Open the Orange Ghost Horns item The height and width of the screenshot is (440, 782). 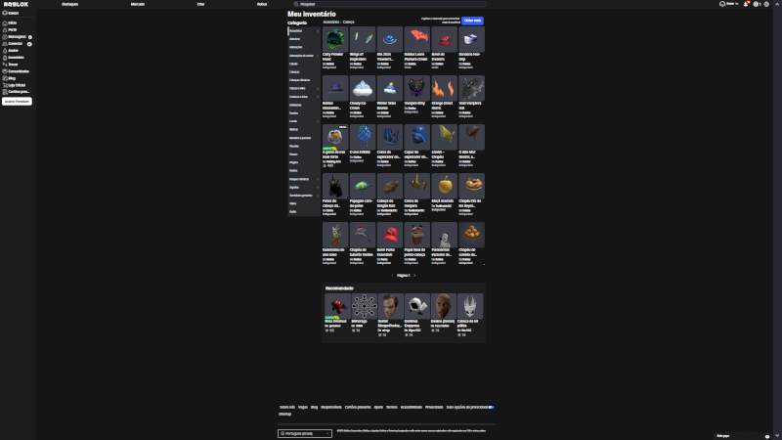pyautogui.click(x=444, y=89)
